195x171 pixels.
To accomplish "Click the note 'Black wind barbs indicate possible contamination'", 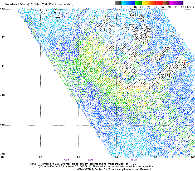I will [x=123, y=167].
